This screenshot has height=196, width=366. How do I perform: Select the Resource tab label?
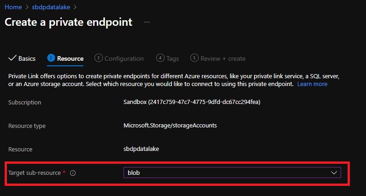tap(70, 58)
